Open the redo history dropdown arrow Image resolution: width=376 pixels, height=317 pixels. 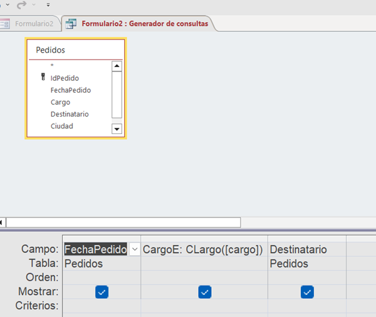coord(33,5)
